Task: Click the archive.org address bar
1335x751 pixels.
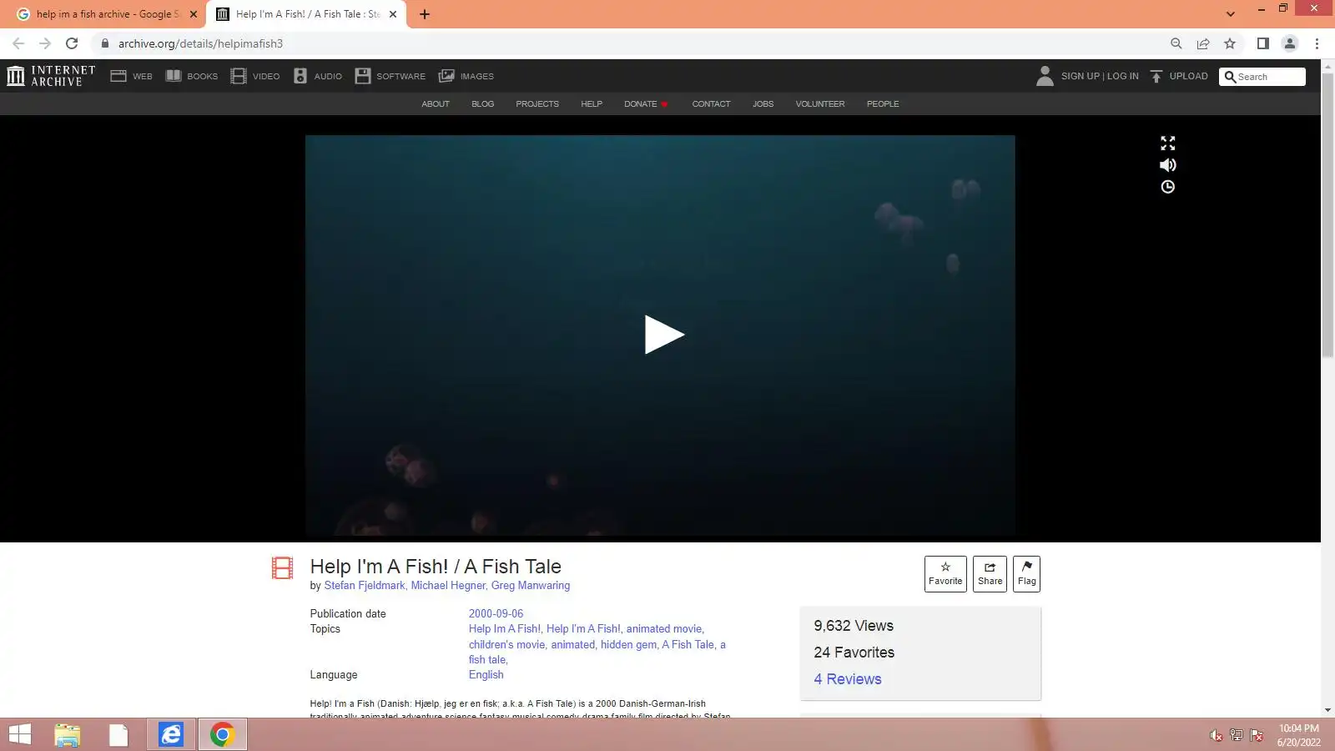Action: click(626, 43)
